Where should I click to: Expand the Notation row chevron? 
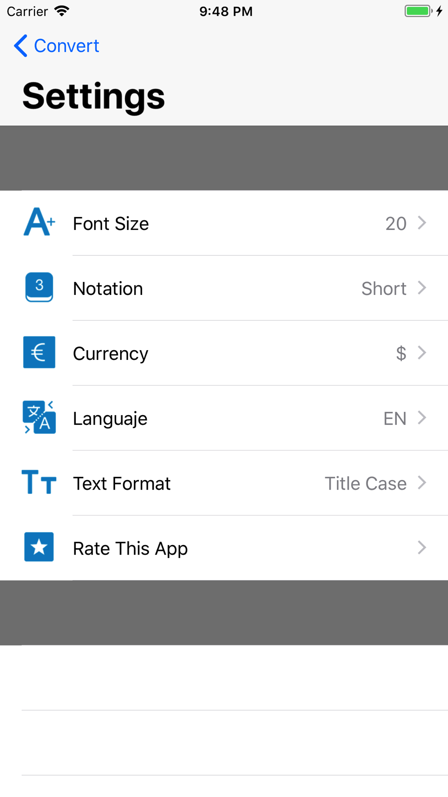(x=422, y=288)
